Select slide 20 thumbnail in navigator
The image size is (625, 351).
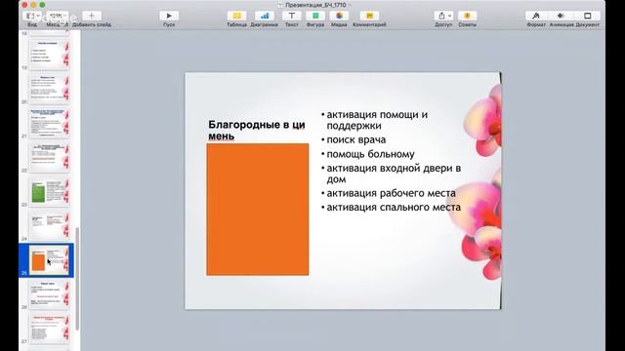click(x=50, y=88)
